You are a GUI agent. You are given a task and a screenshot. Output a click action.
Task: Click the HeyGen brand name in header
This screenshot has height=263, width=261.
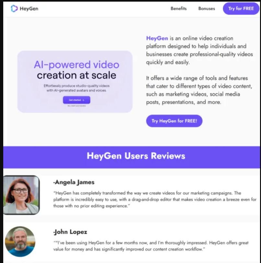point(29,9)
